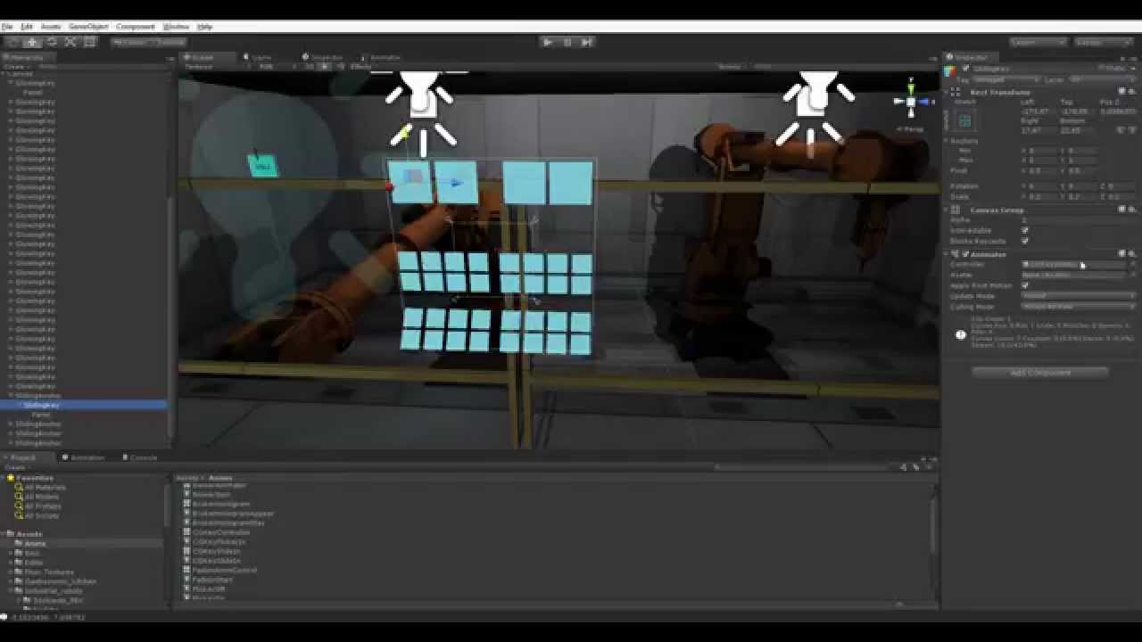Select All Materials in Favorites
Viewport: 1142px width, 642px height.
point(45,488)
